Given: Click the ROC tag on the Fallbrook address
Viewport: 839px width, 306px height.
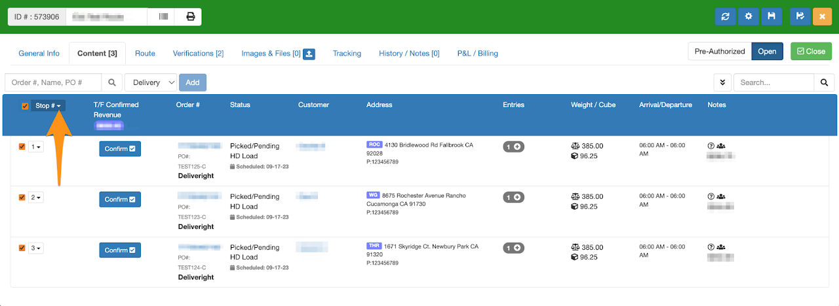Looking at the screenshot, I should (374, 144).
